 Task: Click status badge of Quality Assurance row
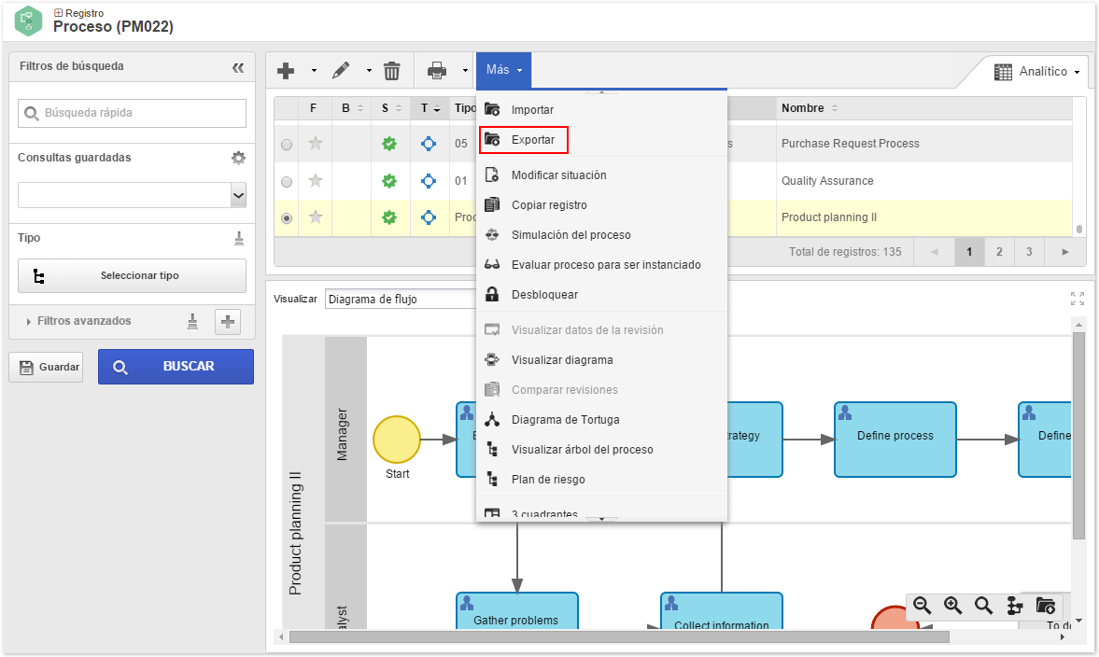click(389, 181)
